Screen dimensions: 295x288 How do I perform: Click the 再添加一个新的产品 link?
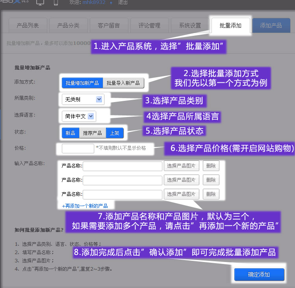(x=85, y=206)
